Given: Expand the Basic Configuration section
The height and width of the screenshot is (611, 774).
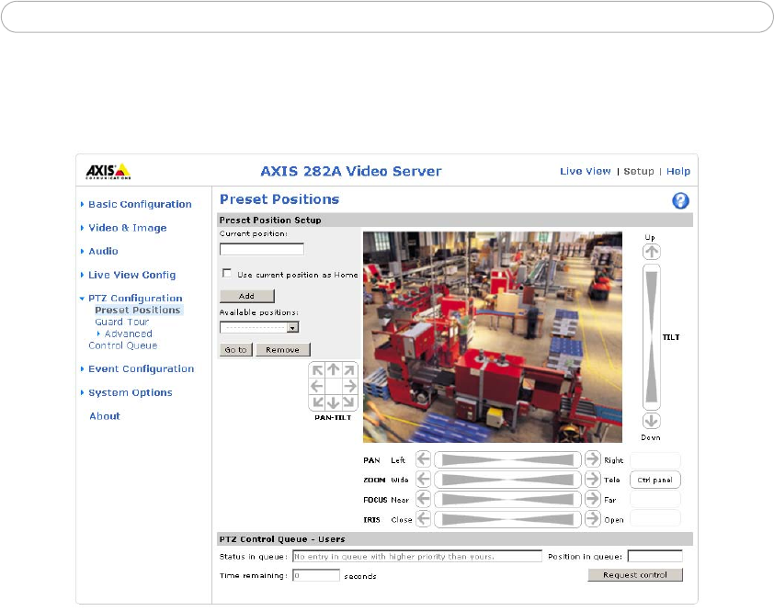Looking at the screenshot, I should click(x=140, y=204).
